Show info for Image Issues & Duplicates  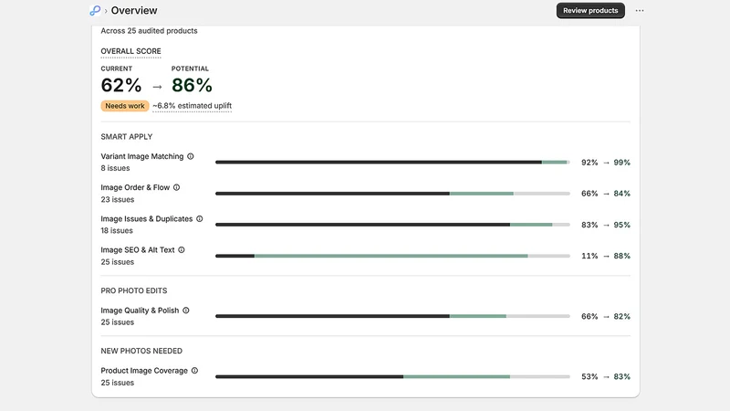pyautogui.click(x=199, y=218)
